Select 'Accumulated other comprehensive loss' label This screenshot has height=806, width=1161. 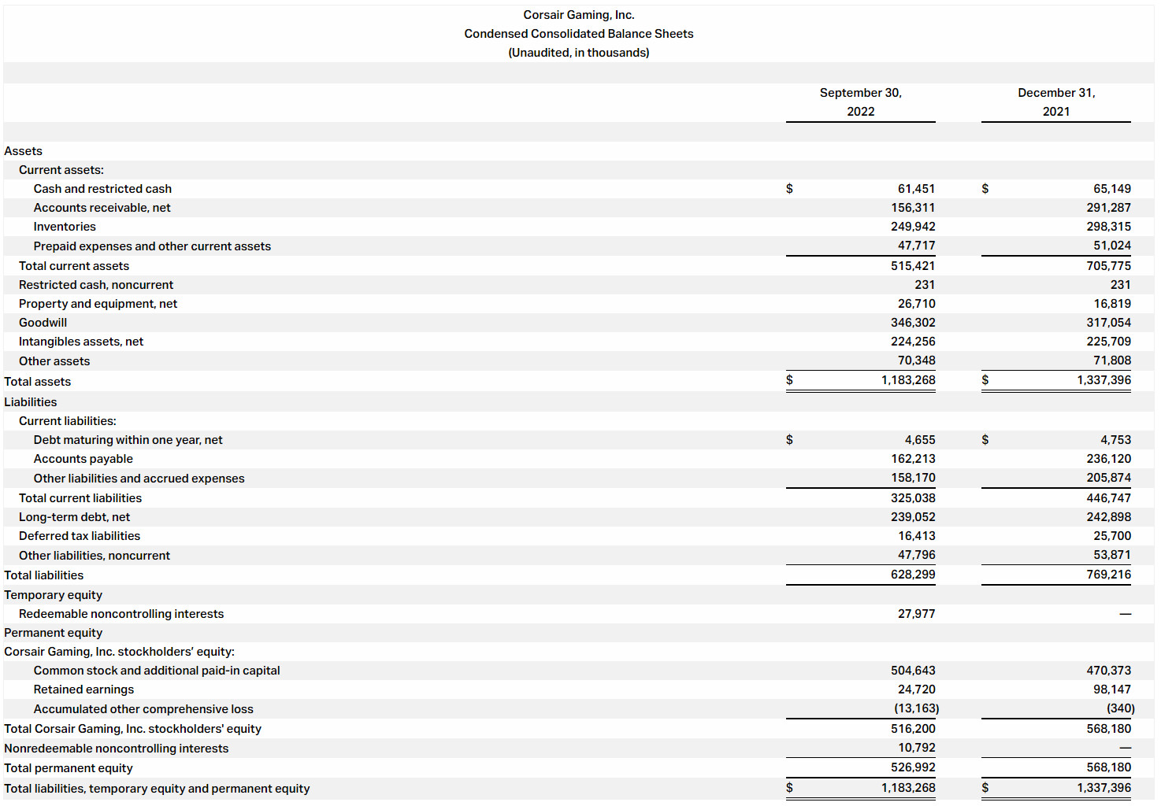click(x=143, y=709)
